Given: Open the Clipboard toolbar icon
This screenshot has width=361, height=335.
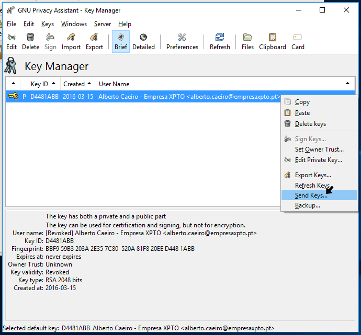Looking at the screenshot, I should coord(273,42).
